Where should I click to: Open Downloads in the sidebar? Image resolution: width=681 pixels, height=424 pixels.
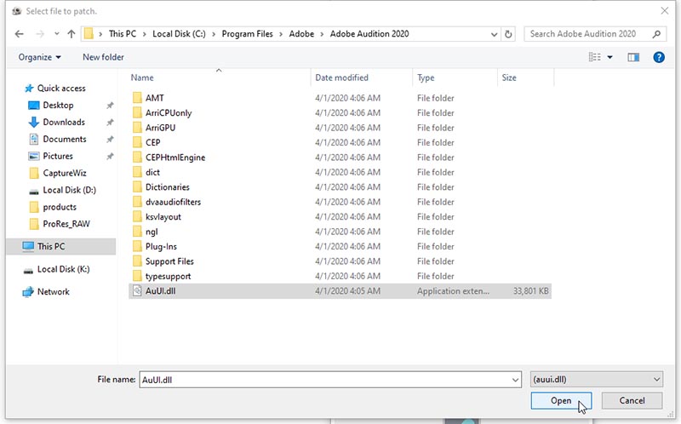(x=56, y=122)
